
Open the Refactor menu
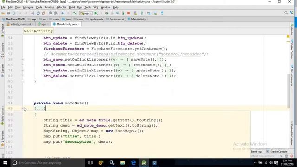61,7
